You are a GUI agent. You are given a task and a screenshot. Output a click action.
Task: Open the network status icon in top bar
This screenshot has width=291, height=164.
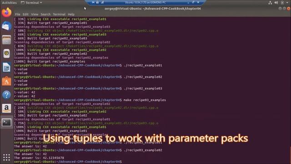[270, 3]
